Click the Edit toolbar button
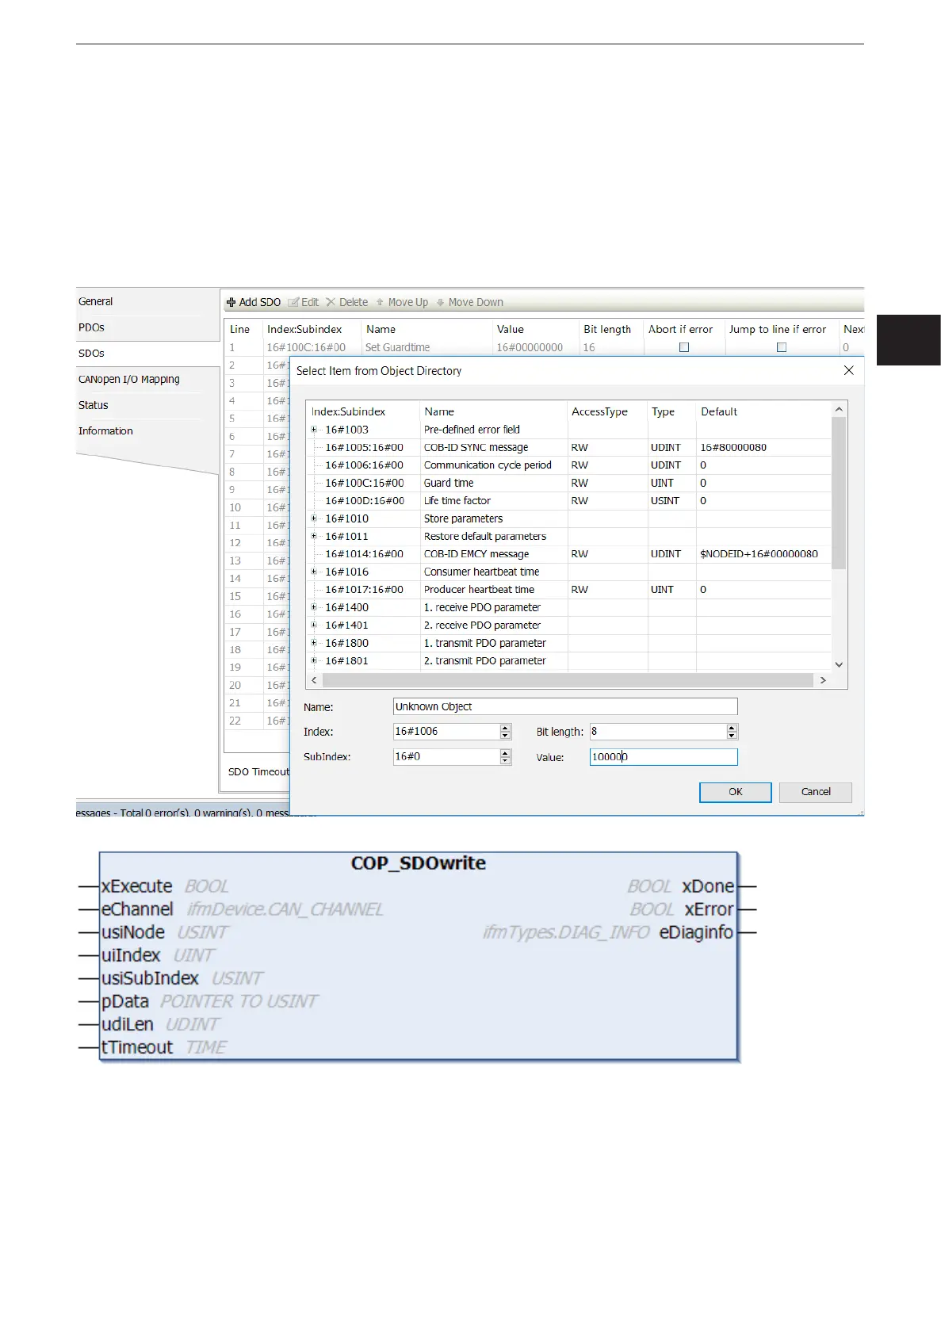 click(x=303, y=302)
